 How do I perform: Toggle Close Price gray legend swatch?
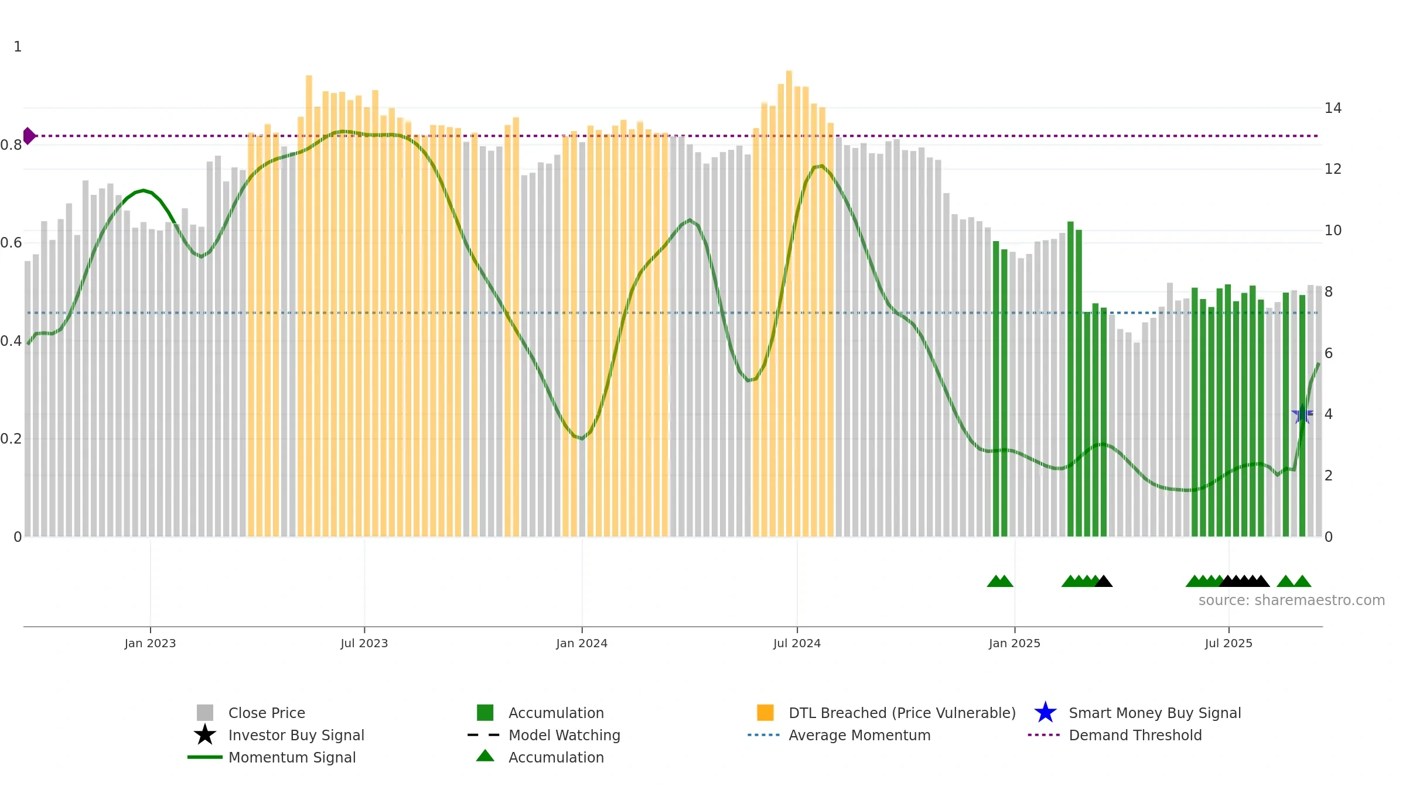205,713
